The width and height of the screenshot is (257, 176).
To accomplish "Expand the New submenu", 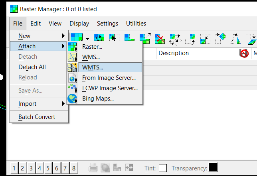I will pos(39,36).
